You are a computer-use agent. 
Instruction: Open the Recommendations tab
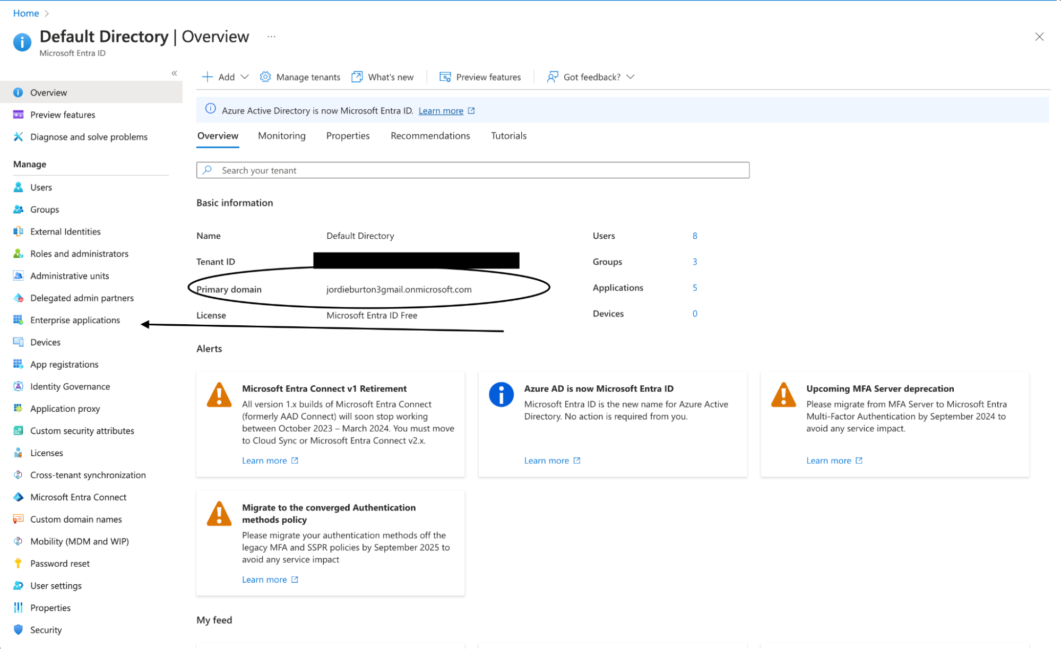(430, 136)
